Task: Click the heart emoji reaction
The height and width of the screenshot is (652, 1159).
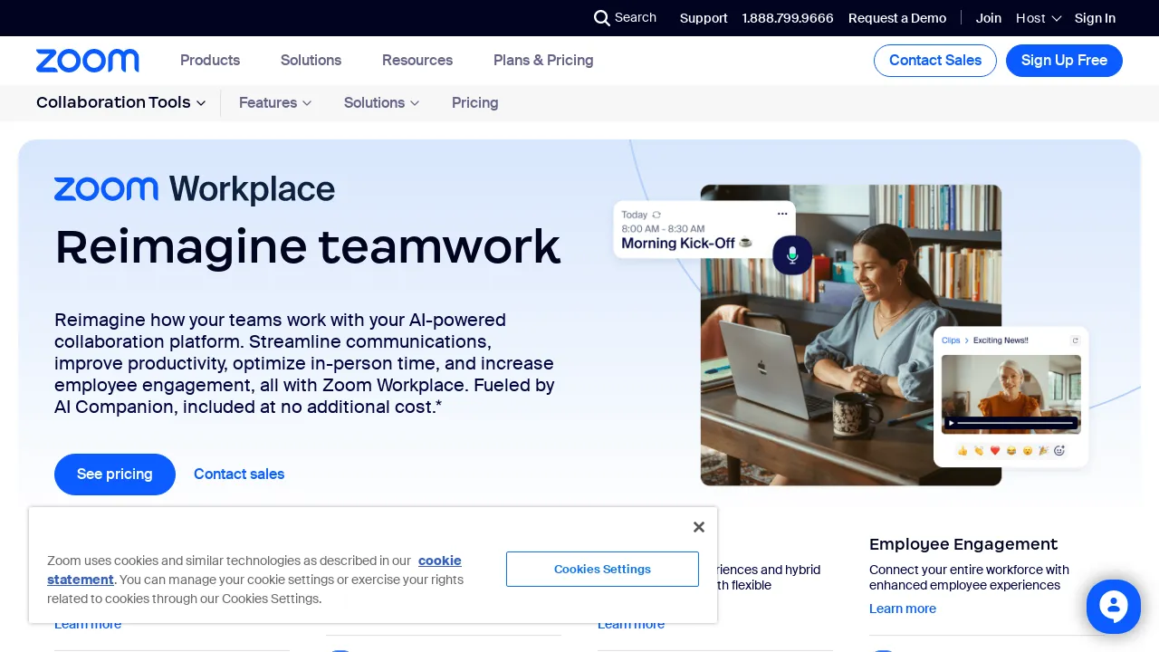Action: (994, 450)
